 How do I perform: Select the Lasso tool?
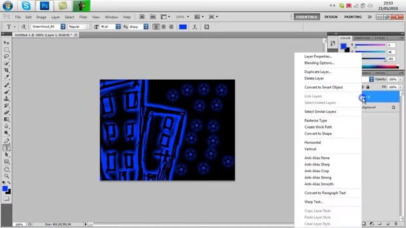(x=6, y=56)
